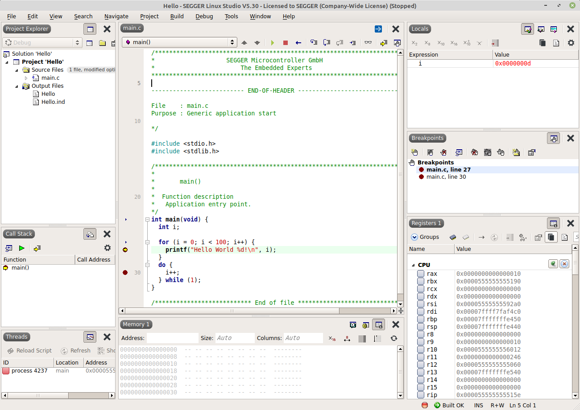This screenshot has height=410, width=580.
Task: Click the blue arrow icon beside main.c tab
Action: point(378,29)
